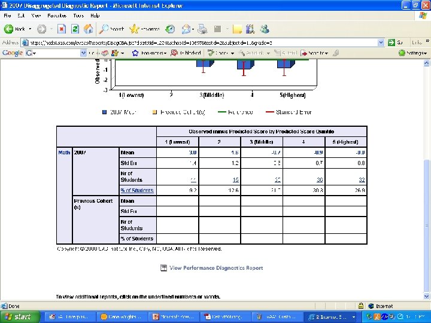This screenshot has height=323, width=431.
Task: Click the blue 2007 Mean legend swatch
Action: pyautogui.click(x=104, y=112)
